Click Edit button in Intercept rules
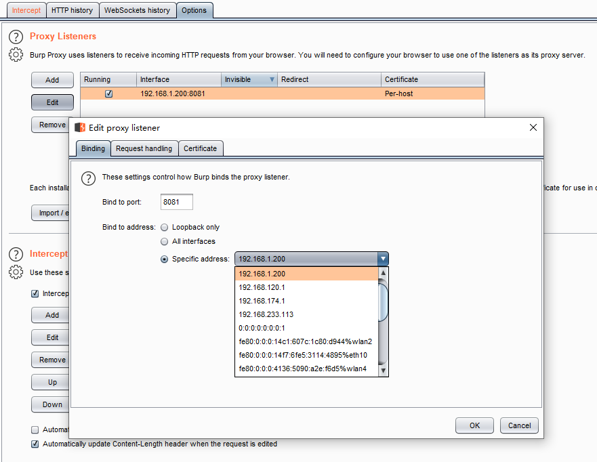 (x=51, y=337)
